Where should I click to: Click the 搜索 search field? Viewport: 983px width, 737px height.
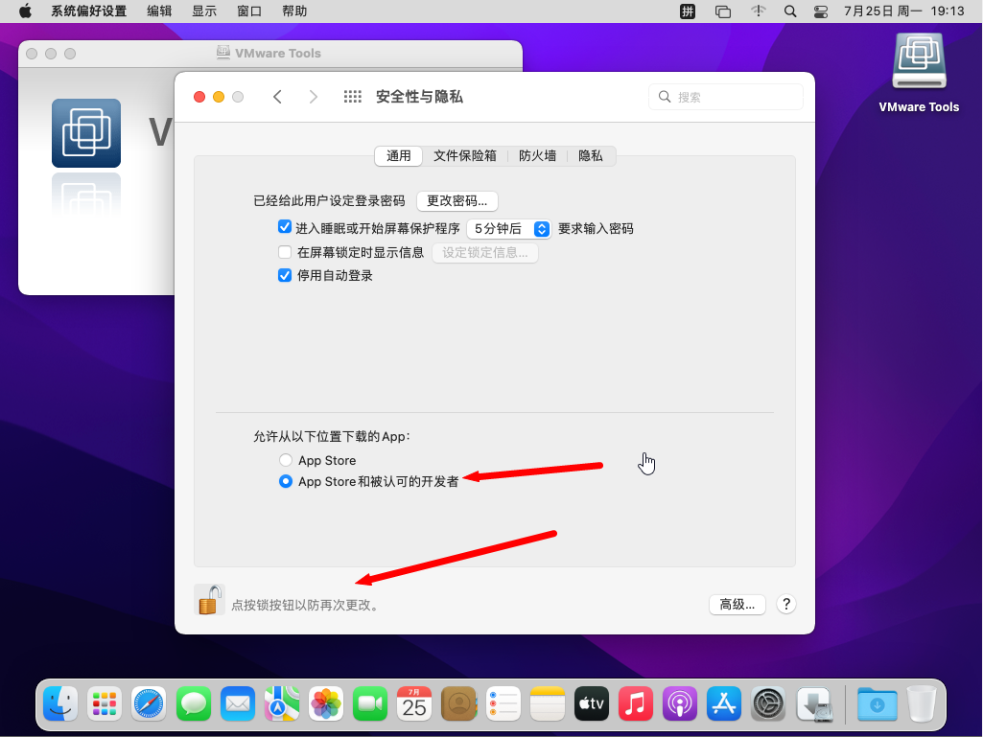click(x=725, y=97)
